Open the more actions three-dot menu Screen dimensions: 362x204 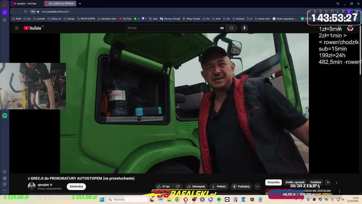coord(257,186)
